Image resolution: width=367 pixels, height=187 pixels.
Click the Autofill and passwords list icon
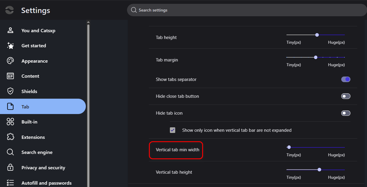pyautogui.click(x=10, y=183)
